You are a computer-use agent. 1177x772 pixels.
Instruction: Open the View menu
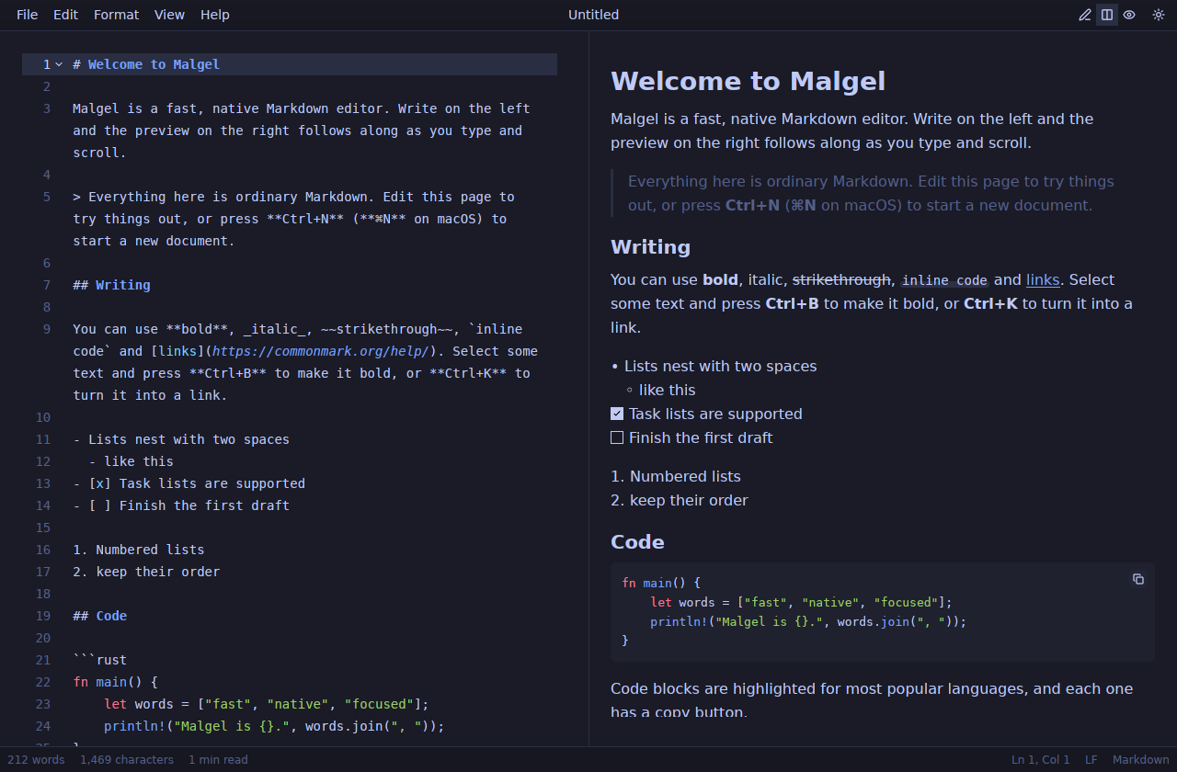click(x=169, y=15)
